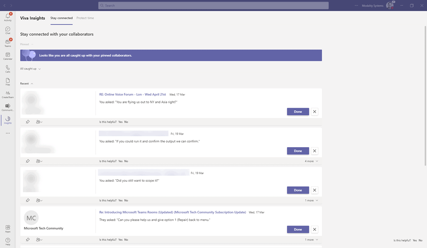Open Calls from the sidebar
427x248 pixels.
coord(8,69)
